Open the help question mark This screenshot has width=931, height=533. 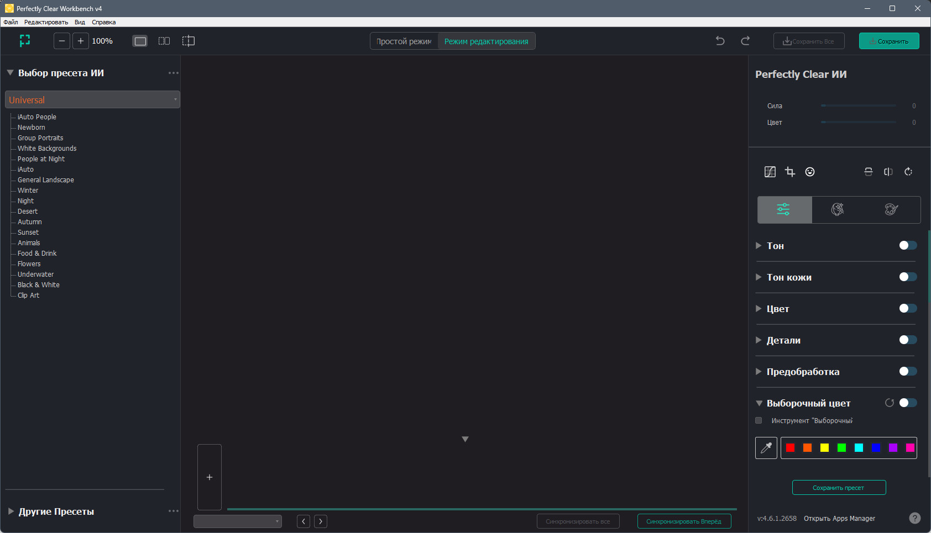point(915,518)
